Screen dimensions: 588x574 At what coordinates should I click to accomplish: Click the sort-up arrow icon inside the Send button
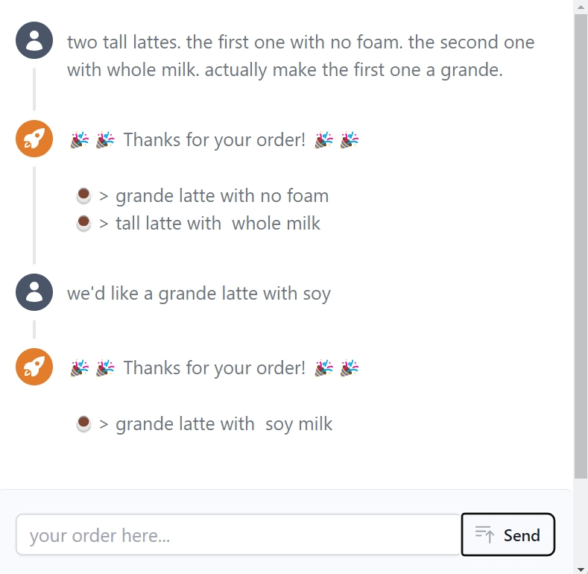484,534
